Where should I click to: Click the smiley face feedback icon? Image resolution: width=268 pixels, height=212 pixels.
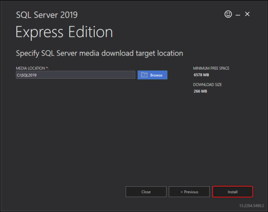tap(228, 14)
